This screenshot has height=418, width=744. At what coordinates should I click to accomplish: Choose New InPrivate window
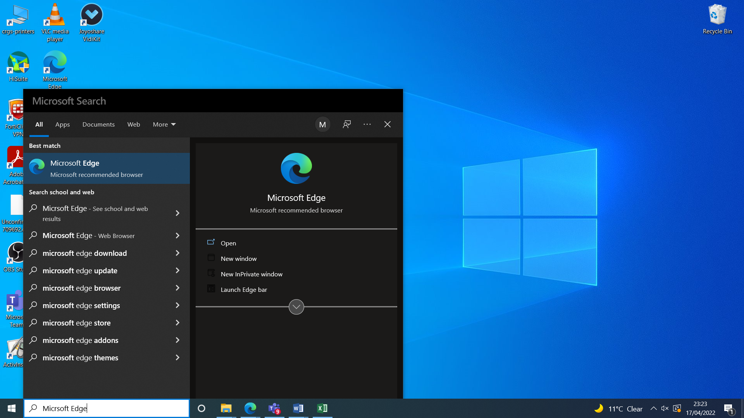click(251, 274)
